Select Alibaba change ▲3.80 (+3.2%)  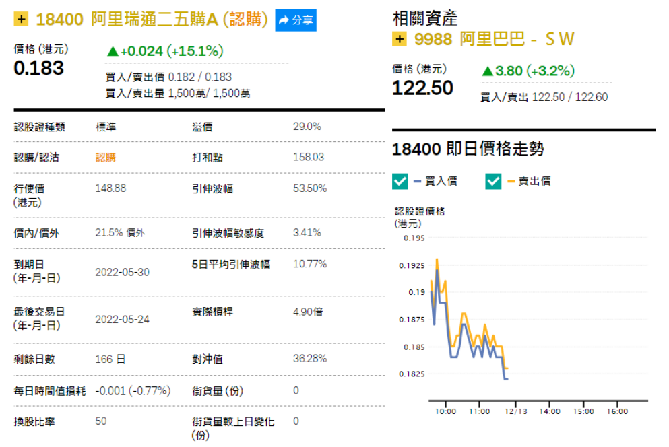[x=528, y=71]
